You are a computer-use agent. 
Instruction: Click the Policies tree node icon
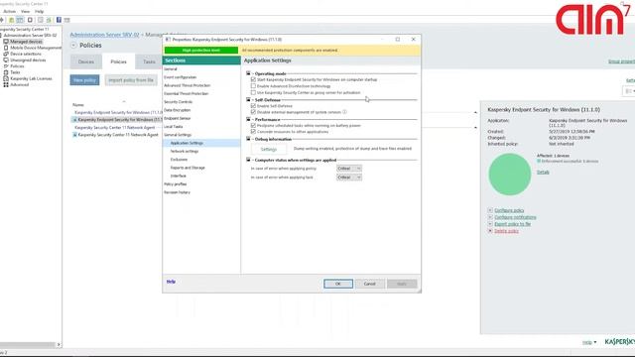click(x=6, y=66)
